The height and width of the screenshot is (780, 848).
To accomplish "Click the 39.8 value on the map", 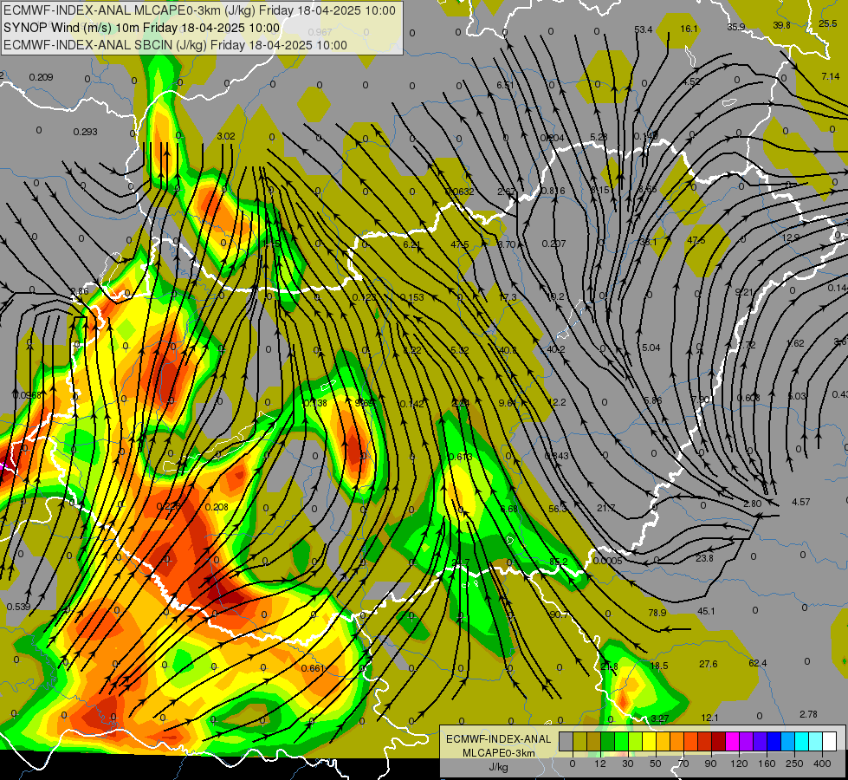I will 781,25.
